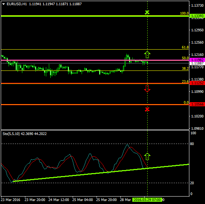Click the EURUSD,H1 chart title text
205x204 pixels.
pyautogui.click(x=17, y=4)
